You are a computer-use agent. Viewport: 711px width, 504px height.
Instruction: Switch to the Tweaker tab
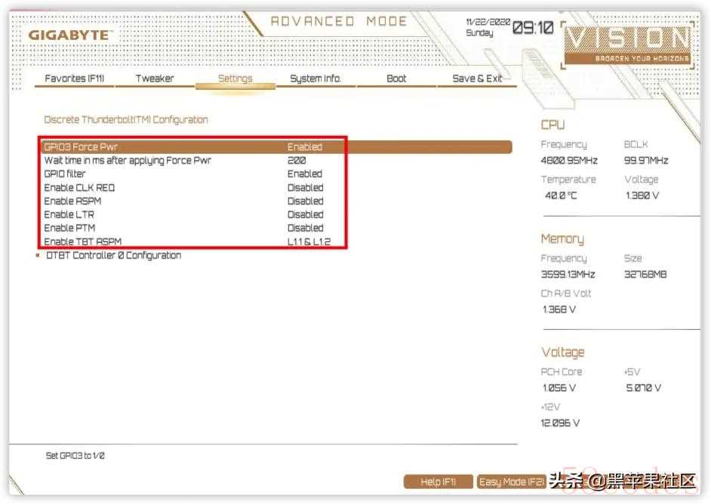(155, 78)
